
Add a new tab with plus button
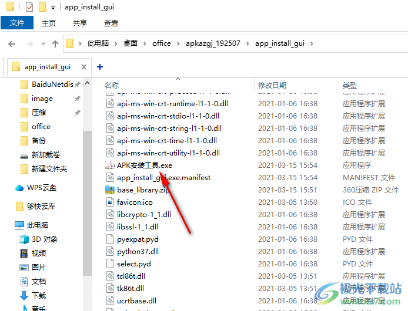pos(100,67)
